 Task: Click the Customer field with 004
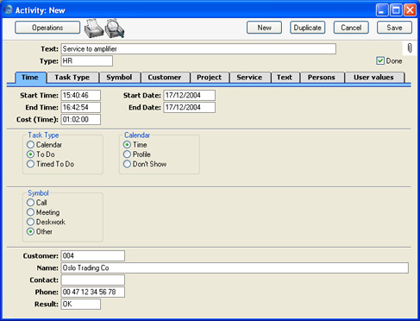93,255
